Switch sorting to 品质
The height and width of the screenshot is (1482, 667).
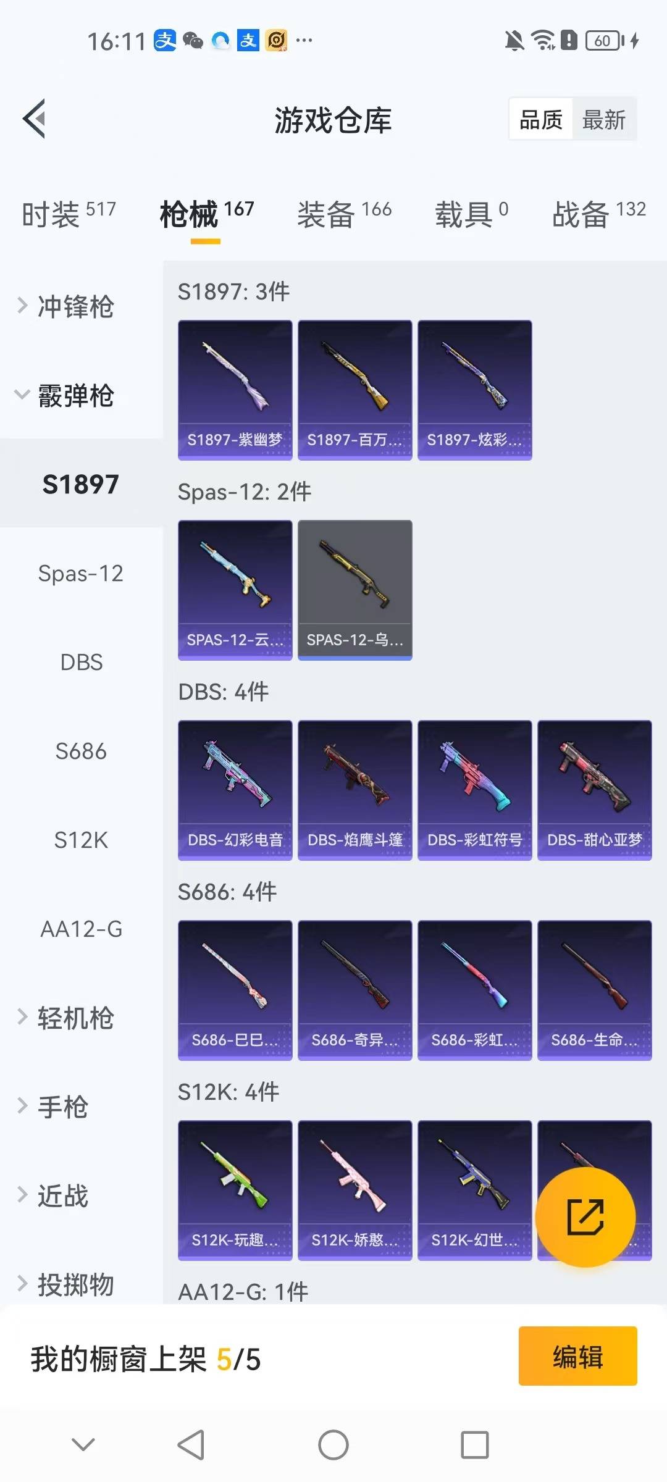pyautogui.click(x=541, y=119)
